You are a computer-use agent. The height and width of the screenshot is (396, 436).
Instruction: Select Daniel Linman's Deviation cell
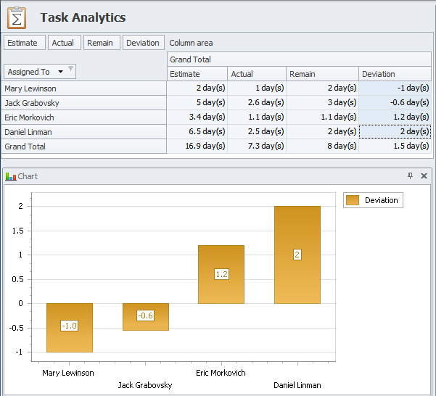[x=395, y=132]
